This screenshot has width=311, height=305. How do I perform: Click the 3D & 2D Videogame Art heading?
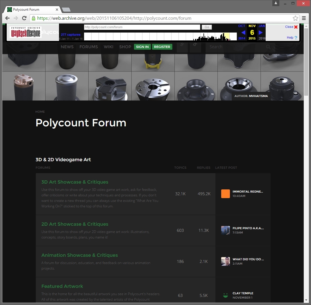(63, 160)
